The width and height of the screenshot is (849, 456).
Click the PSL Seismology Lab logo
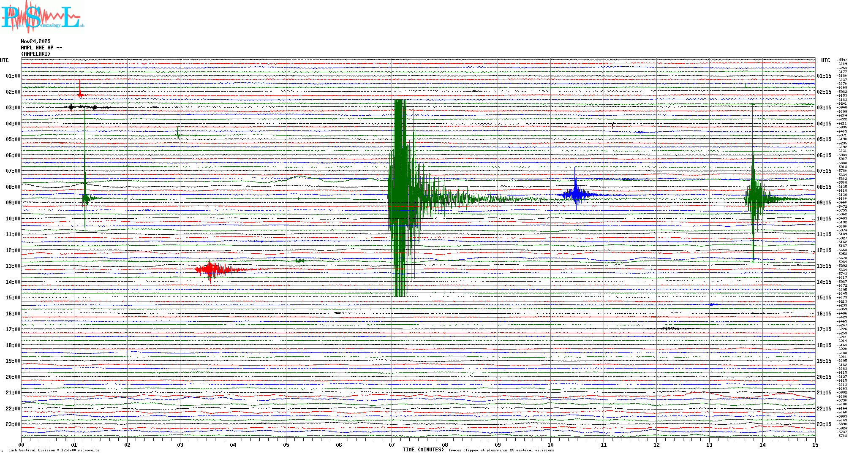[42, 17]
